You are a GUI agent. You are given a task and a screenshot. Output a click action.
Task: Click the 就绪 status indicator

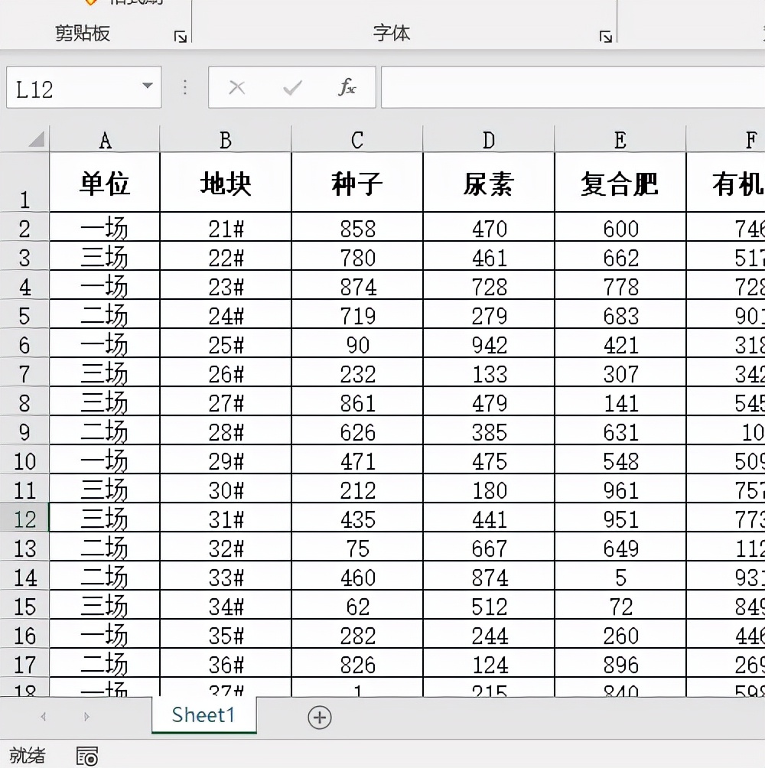tap(28, 756)
